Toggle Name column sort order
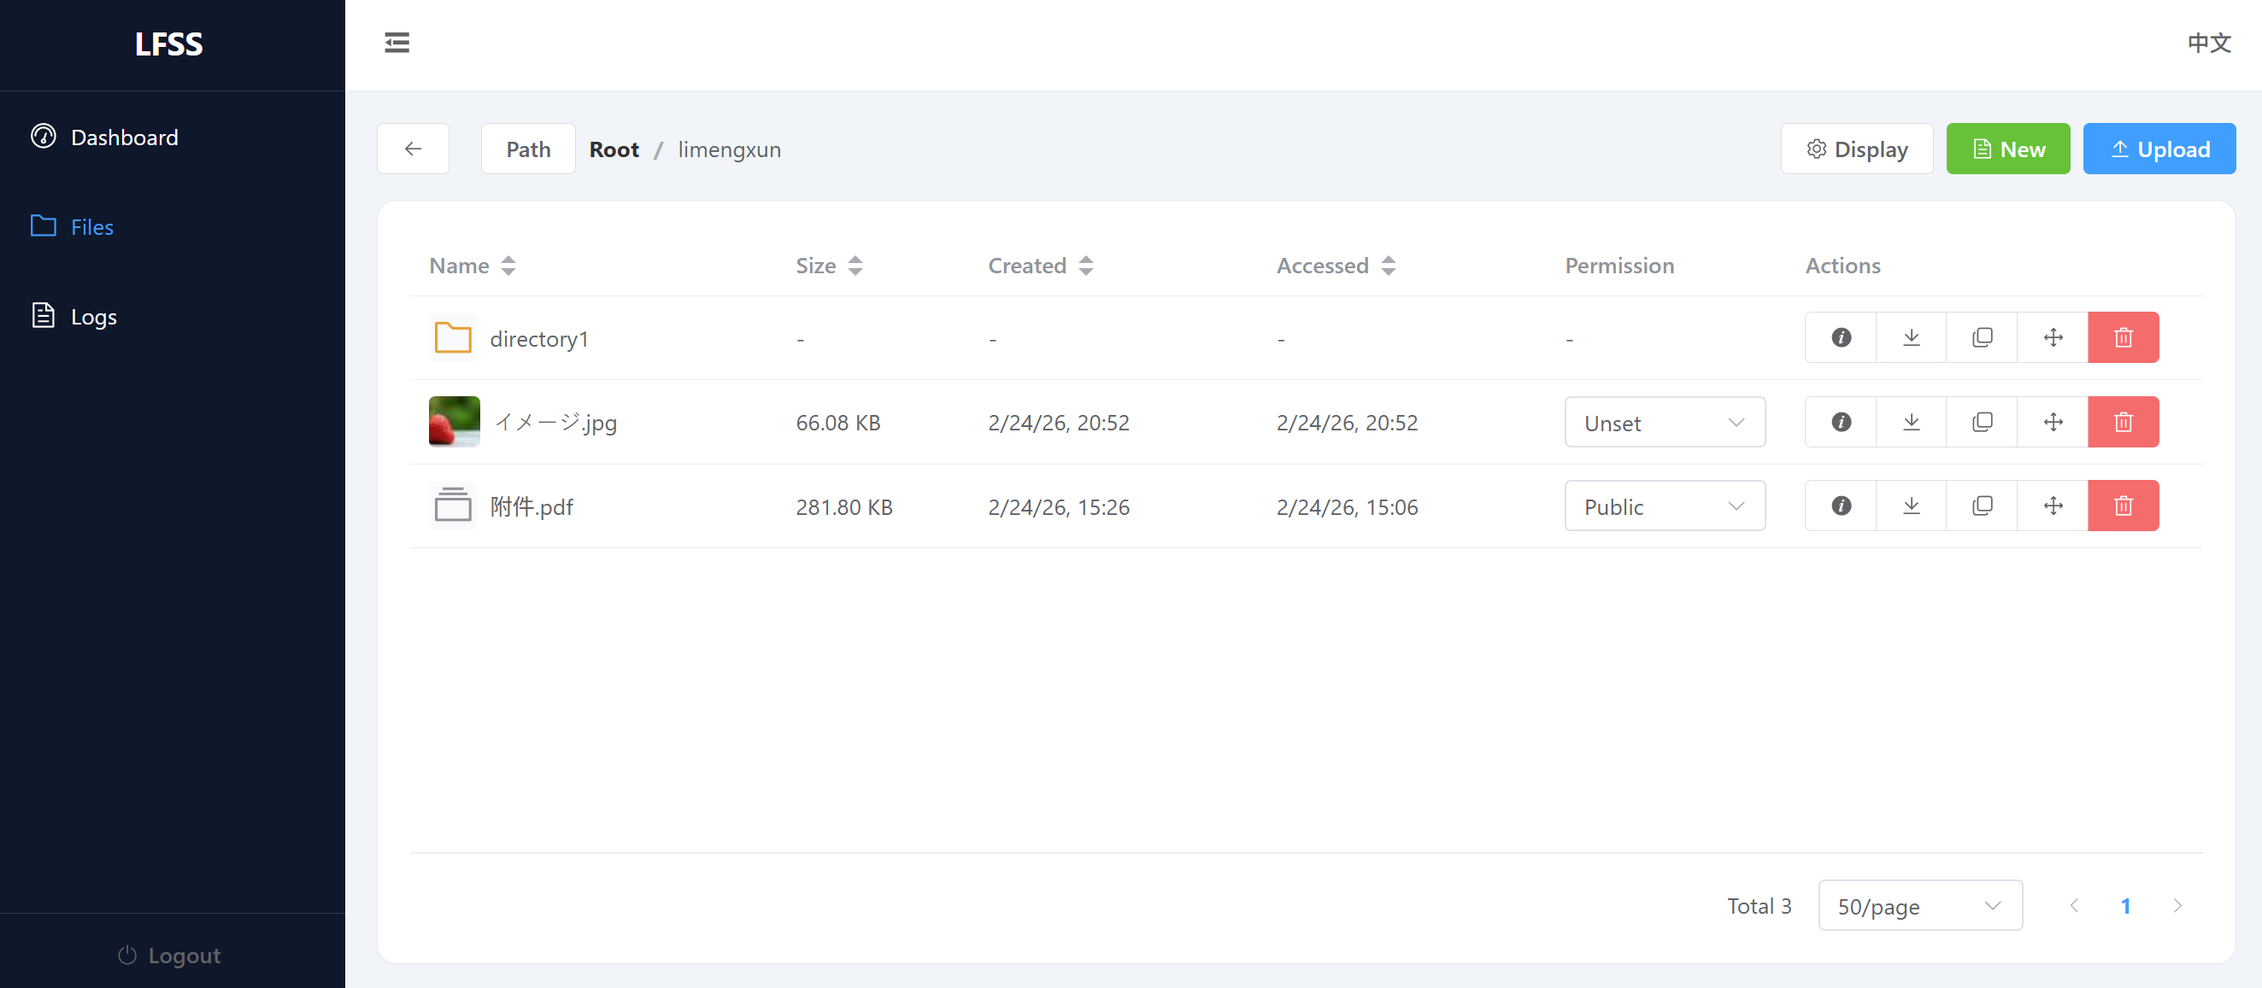Image resolution: width=2262 pixels, height=988 pixels. tap(508, 265)
